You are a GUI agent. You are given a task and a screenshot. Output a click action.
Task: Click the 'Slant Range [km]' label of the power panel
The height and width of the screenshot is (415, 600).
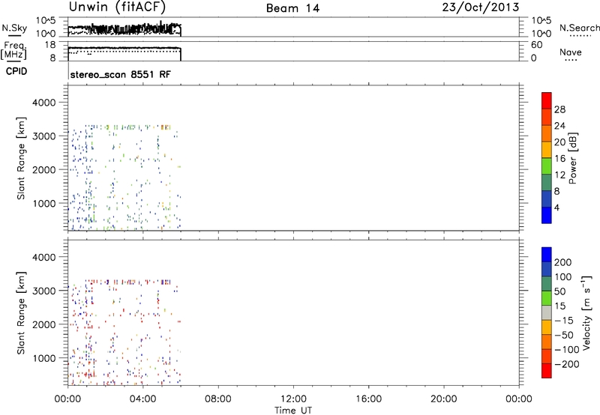point(21,158)
